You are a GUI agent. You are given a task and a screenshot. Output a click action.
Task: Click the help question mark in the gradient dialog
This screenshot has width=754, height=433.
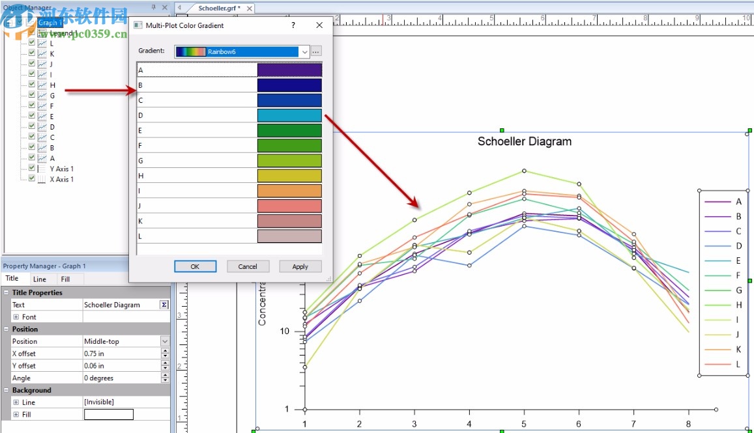click(293, 25)
